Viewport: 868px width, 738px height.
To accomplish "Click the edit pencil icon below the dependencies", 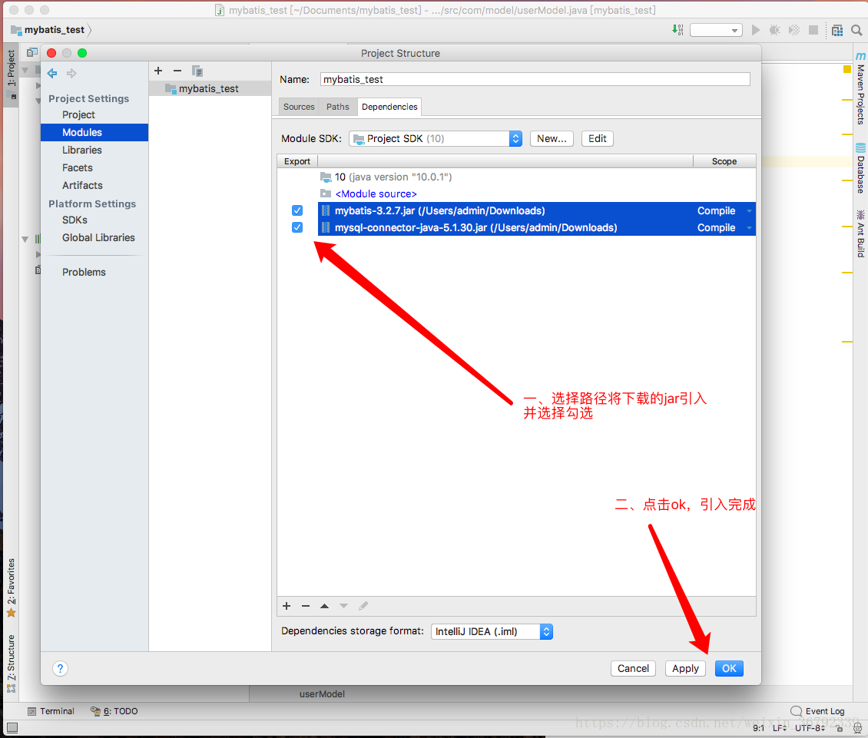I will (363, 606).
